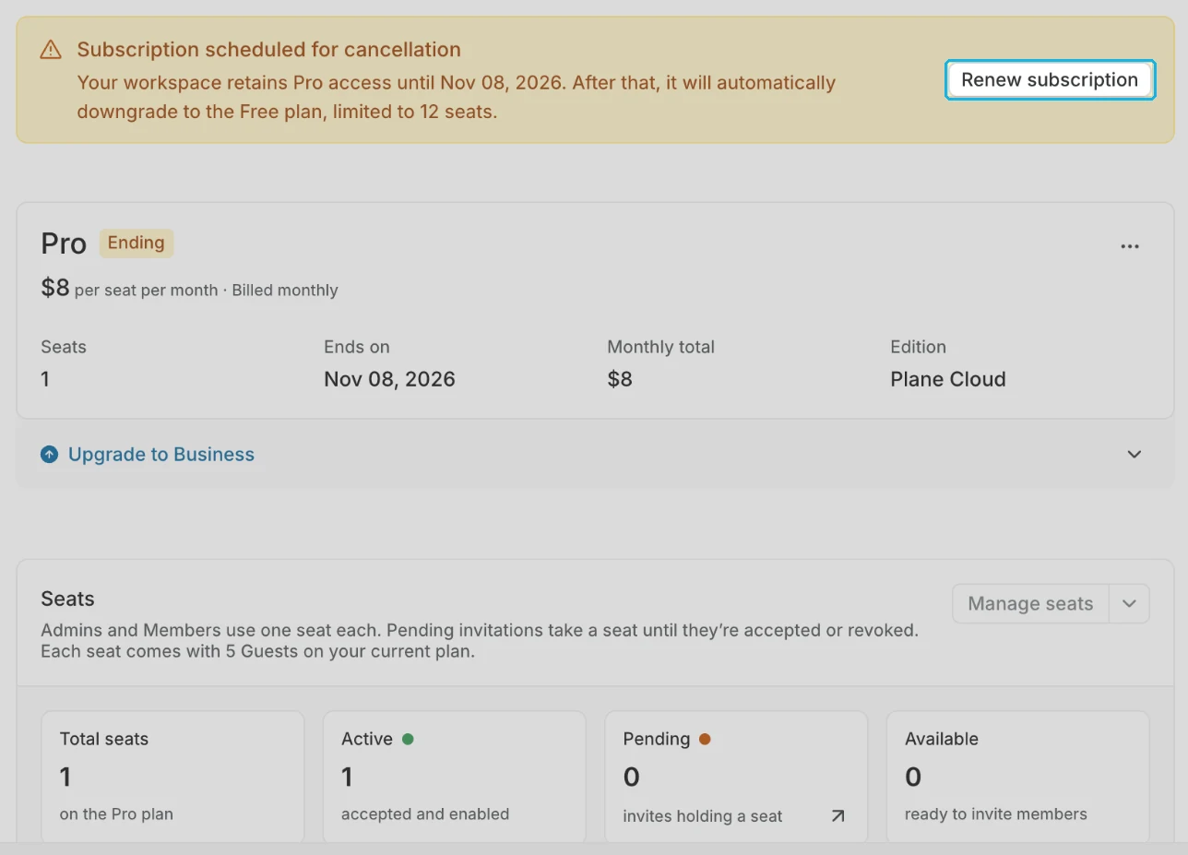The width and height of the screenshot is (1188, 855).
Task: Follow the Upgrade to Business link
Action: [161, 455]
